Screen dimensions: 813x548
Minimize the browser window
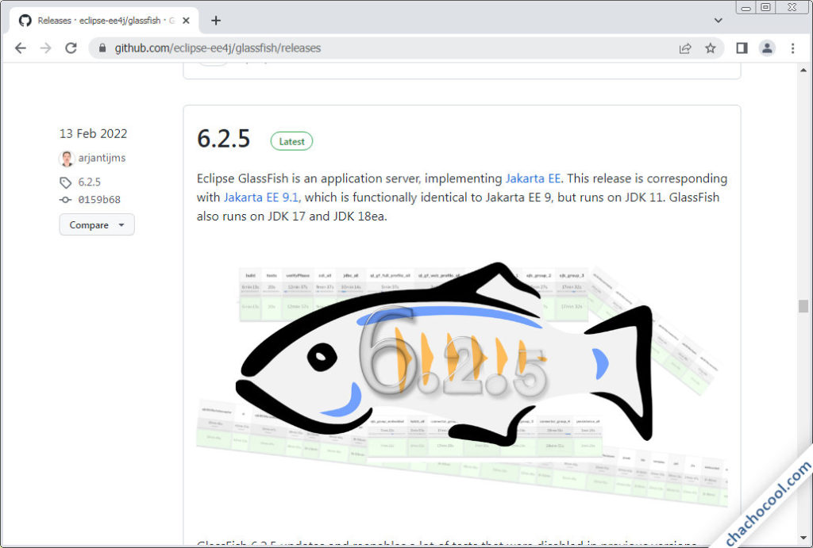click(x=746, y=8)
